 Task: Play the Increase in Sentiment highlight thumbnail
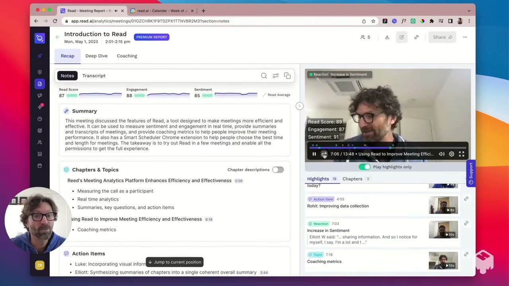pyautogui.click(x=443, y=230)
